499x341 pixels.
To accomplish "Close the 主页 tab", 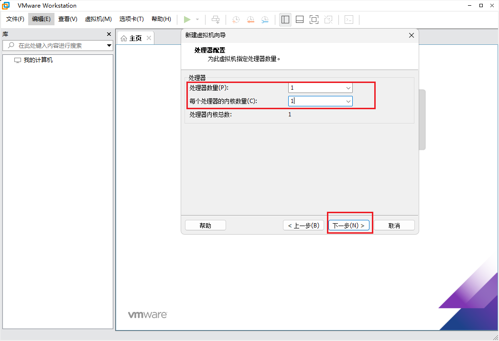I will [x=149, y=38].
